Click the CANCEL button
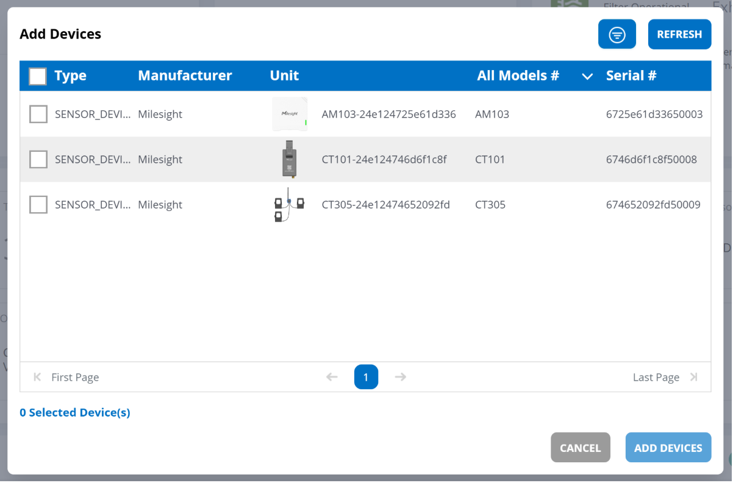The width and height of the screenshot is (733, 483). [580, 448]
